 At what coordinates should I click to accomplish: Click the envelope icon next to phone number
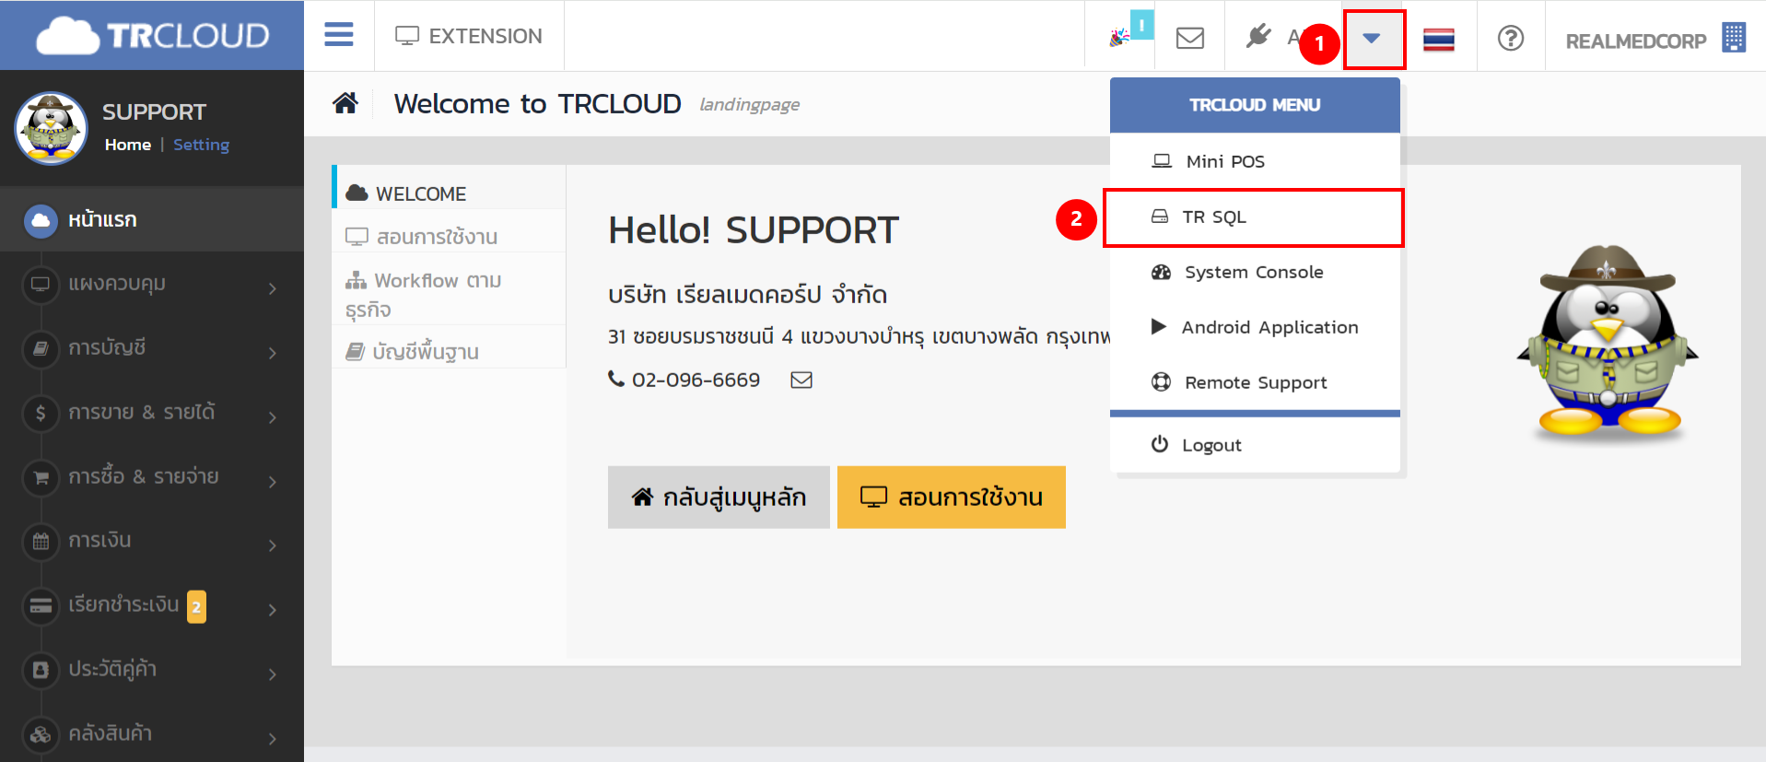(801, 380)
